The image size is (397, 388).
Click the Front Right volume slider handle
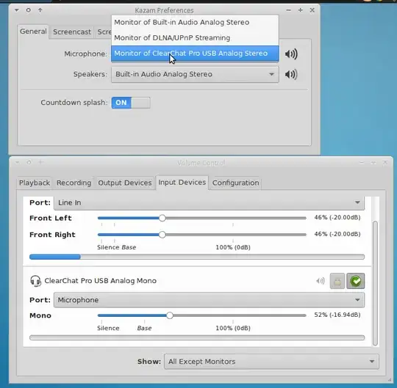coord(162,235)
